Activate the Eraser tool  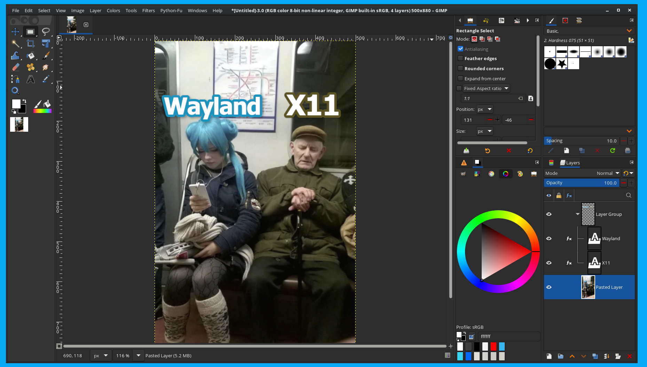coord(15,67)
